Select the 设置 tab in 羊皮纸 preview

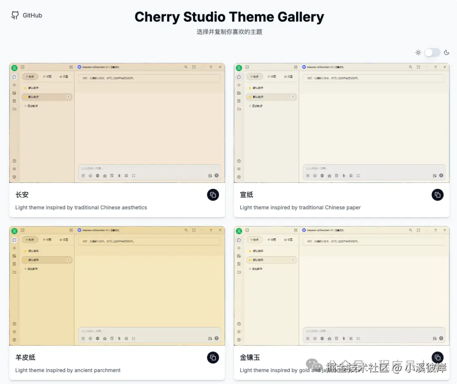tap(64, 239)
